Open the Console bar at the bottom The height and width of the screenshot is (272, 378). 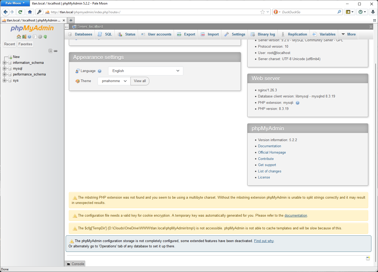tap(75, 264)
